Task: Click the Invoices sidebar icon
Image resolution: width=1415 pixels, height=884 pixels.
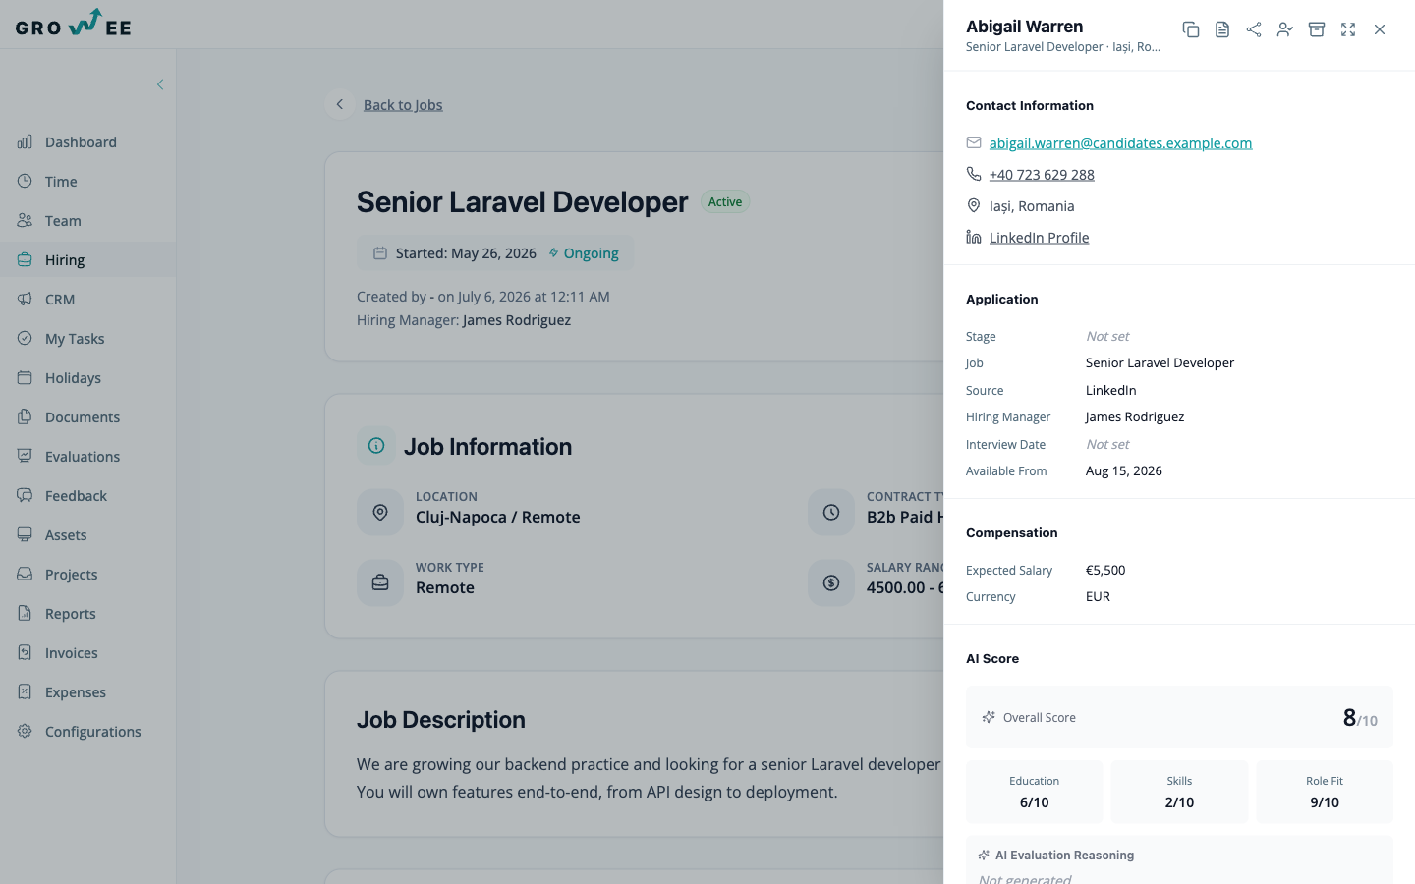Action: pyautogui.click(x=25, y=652)
